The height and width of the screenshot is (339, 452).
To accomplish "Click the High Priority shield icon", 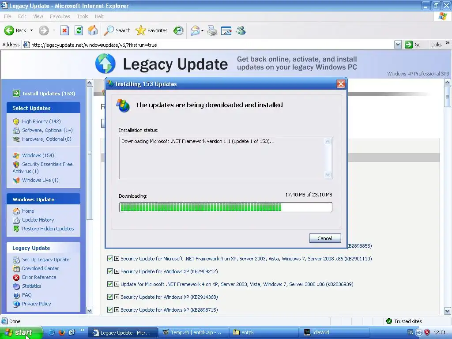I will click(x=16, y=121).
